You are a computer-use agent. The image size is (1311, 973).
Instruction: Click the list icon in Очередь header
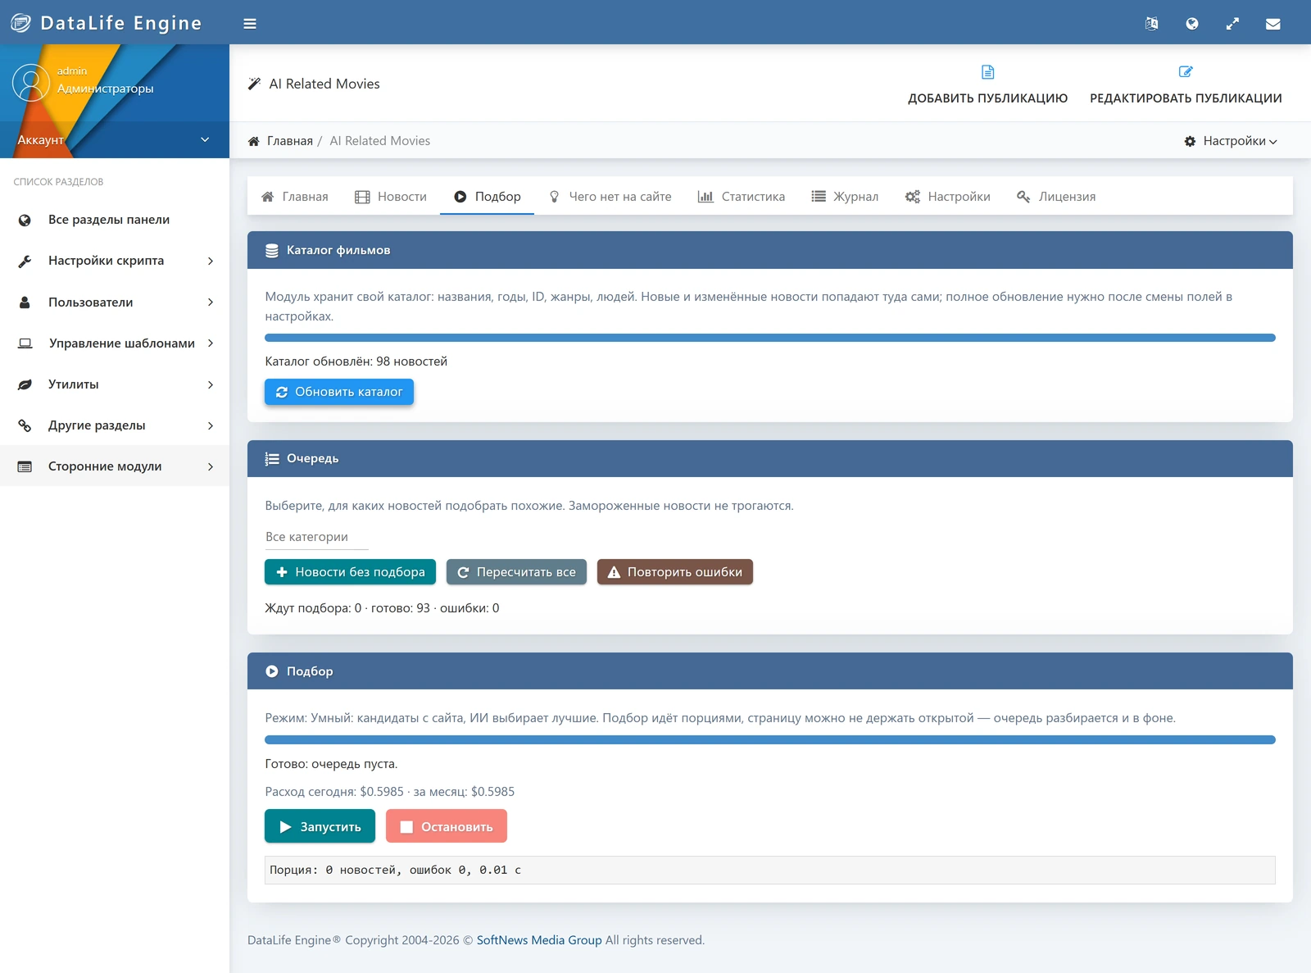pyautogui.click(x=272, y=459)
